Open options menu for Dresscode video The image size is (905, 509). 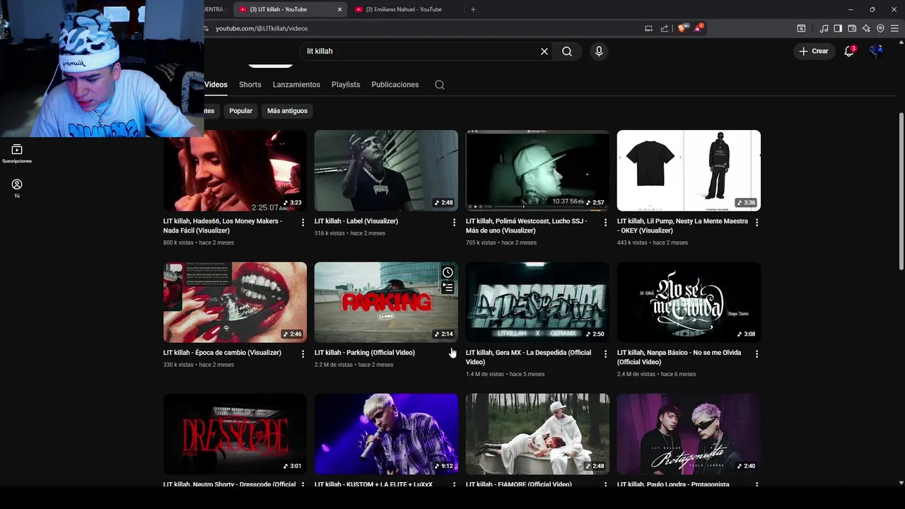(x=303, y=485)
